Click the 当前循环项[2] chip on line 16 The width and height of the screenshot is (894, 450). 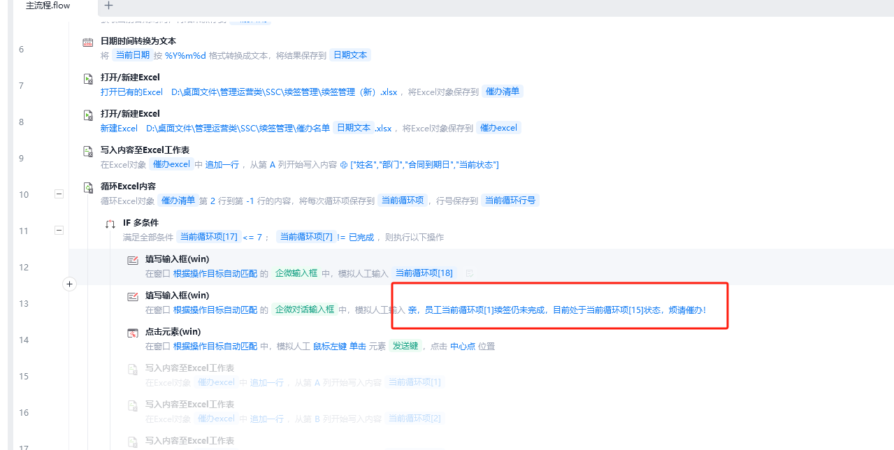pyautogui.click(x=414, y=419)
